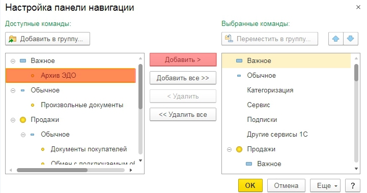Select Другие сервисы 1С in selected commands
The height and width of the screenshot is (193, 367).
click(277, 135)
